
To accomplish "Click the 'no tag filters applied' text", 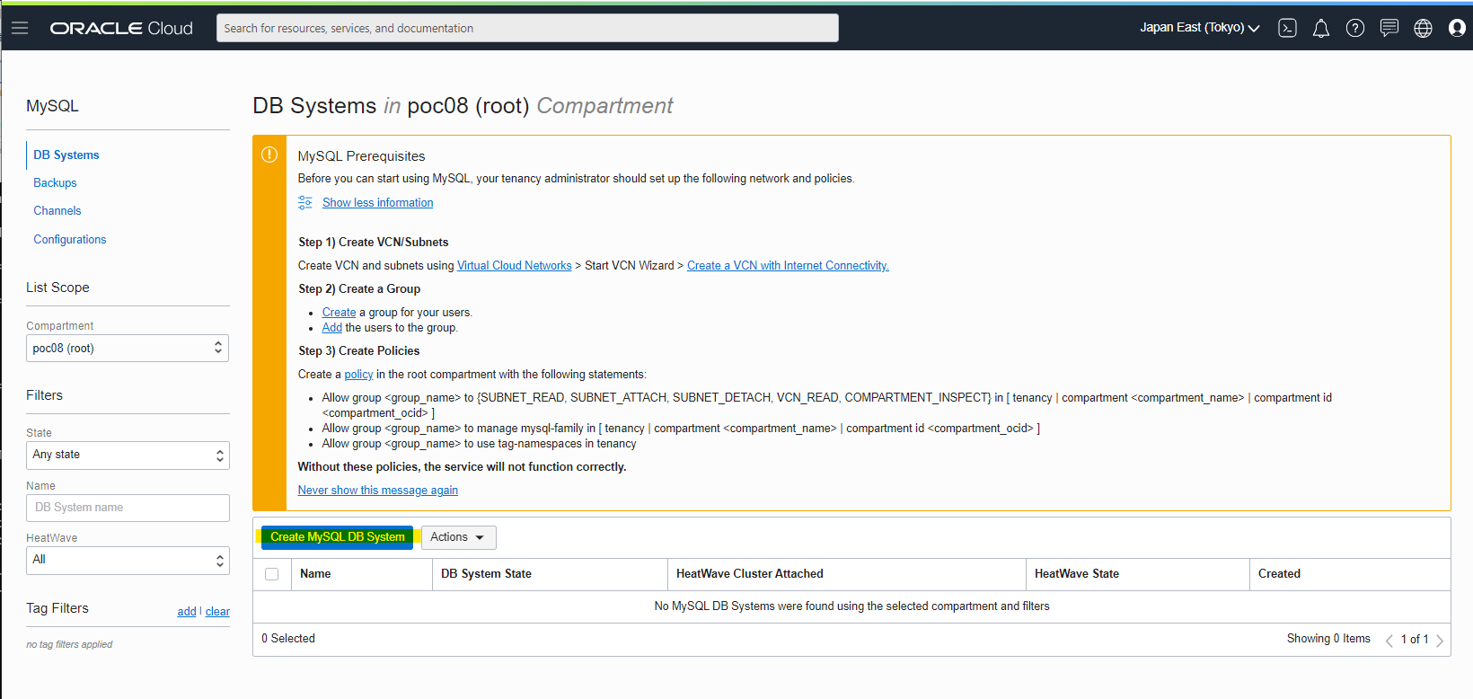I will [69, 644].
